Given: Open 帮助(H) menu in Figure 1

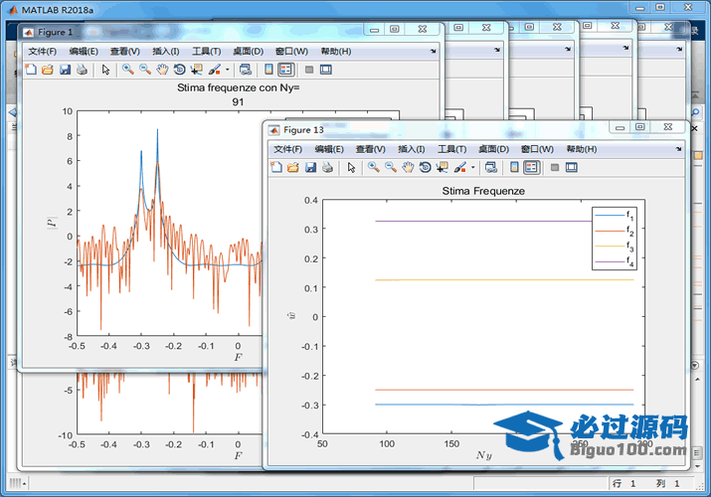Looking at the screenshot, I should [x=336, y=52].
